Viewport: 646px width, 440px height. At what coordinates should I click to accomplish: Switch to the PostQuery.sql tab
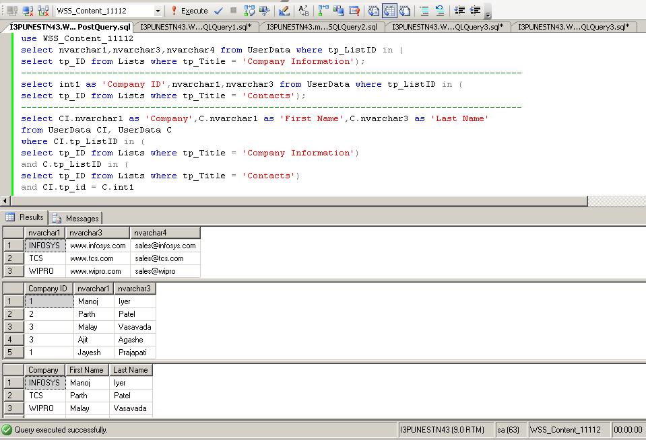[x=69, y=27]
